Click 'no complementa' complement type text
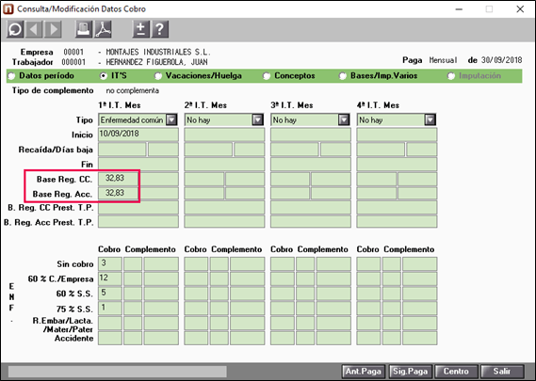 coord(132,91)
